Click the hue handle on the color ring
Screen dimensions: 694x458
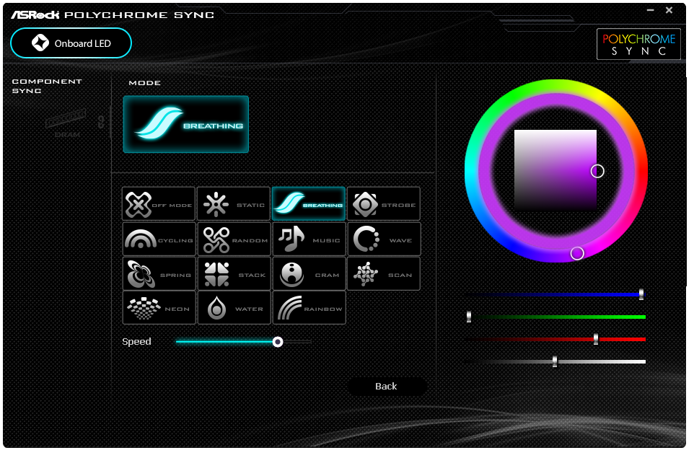point(577,253)
